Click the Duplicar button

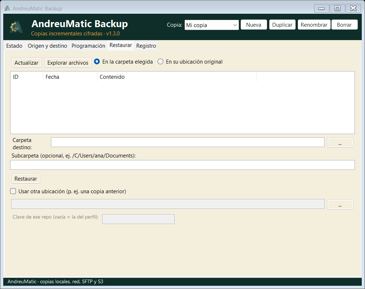tap(282, 25)
